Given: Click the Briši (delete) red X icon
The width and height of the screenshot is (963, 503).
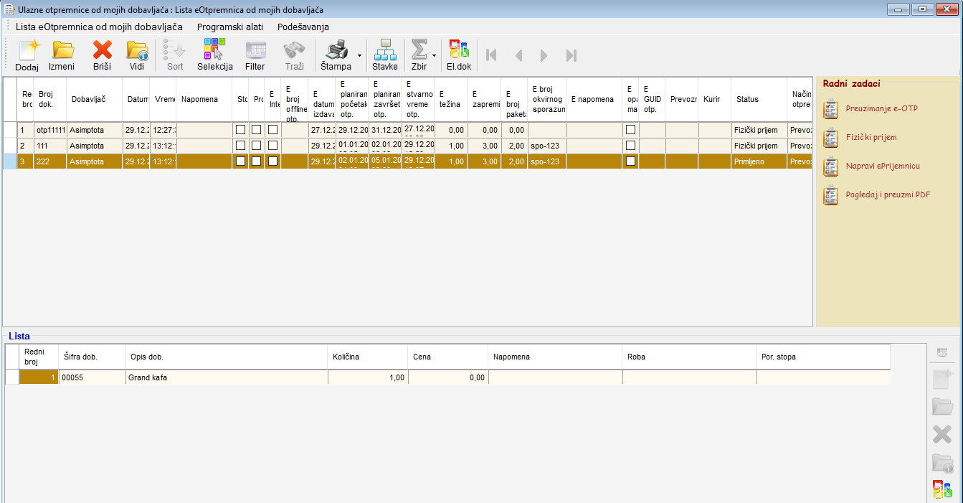Looking at the screenshot, I should pos(102,55).
